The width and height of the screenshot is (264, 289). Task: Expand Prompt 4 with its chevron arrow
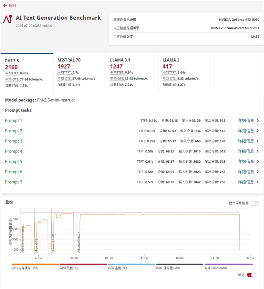click(258, 151)
